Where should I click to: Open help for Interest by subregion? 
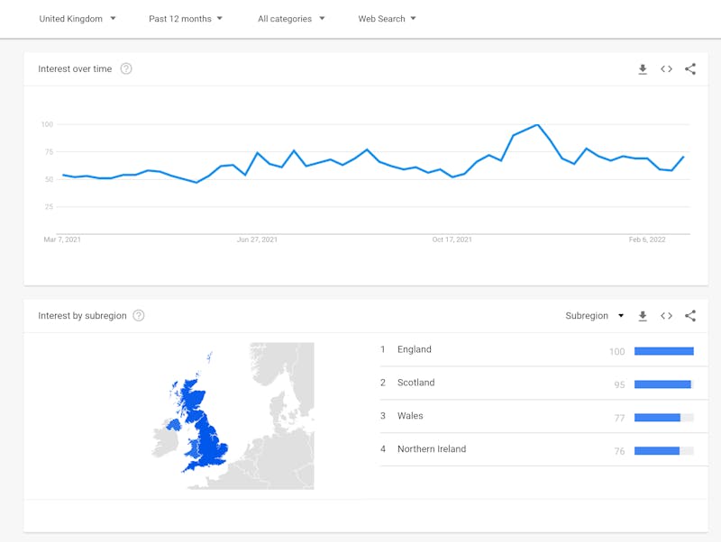(x=139, y=315)
